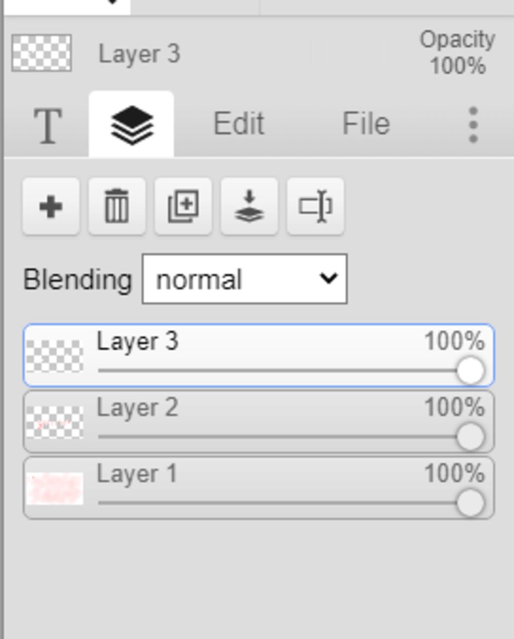Open the Text tool tab
The image size is (514, 639).
click(x=48, y=125)
